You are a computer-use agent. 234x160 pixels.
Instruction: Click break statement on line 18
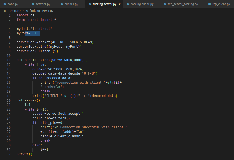[x=45, y=91]
